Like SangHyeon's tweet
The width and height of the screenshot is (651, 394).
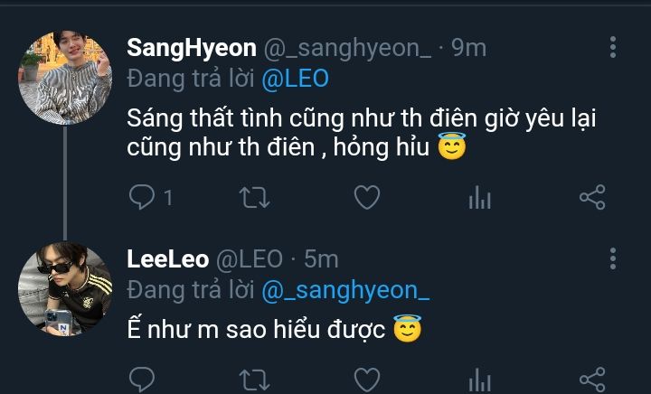click(x=366, y=198)
